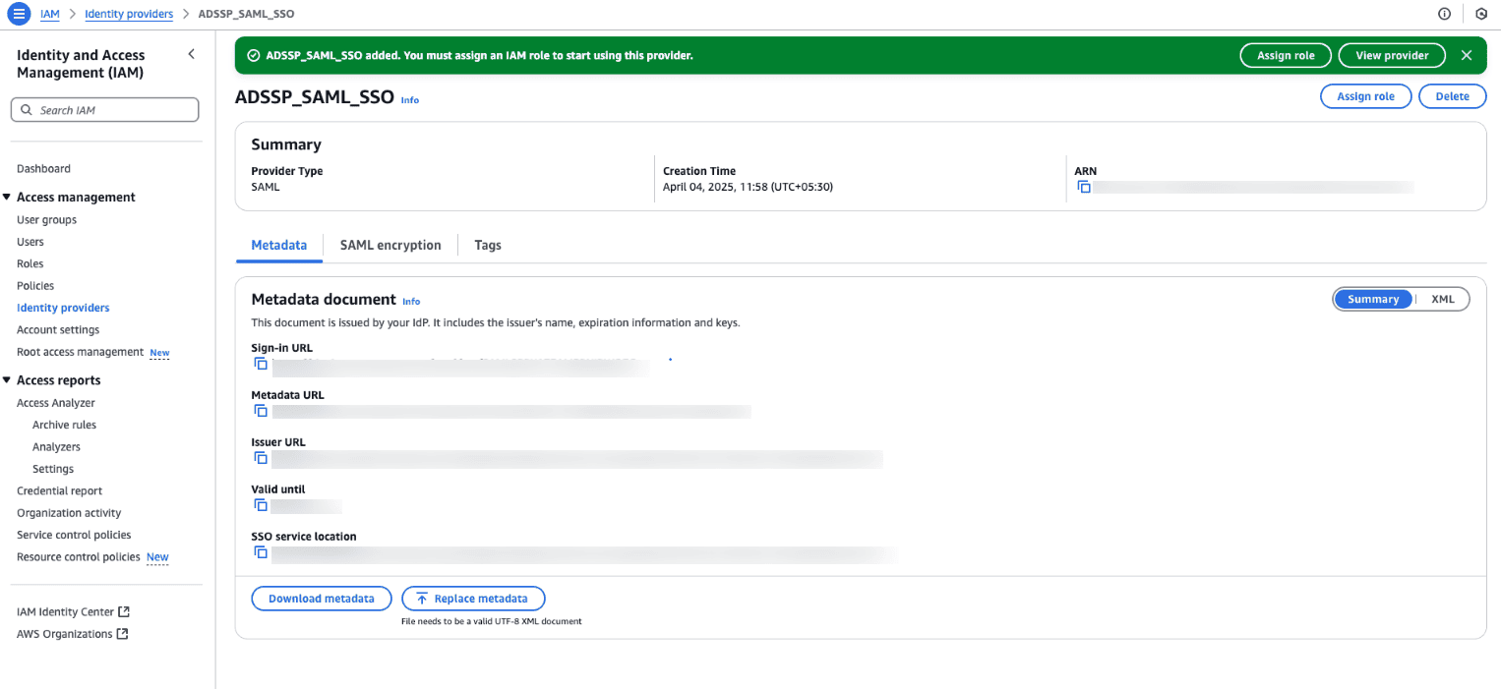
Task: Select Summary metadata view
Action: tap(1373, 299)
